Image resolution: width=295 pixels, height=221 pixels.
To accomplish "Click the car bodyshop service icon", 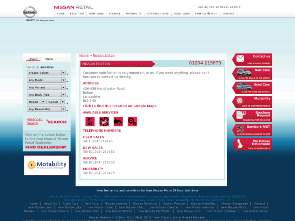I will click(x=118, y=122).
